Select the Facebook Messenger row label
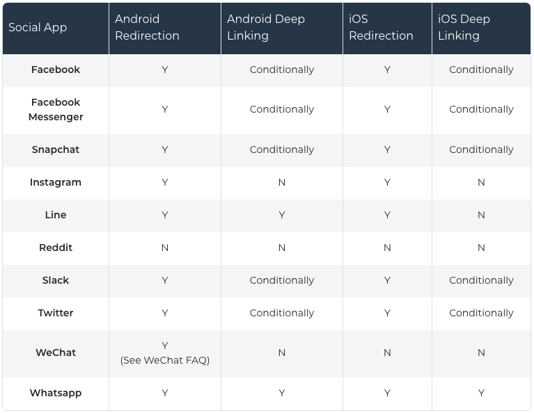 coord(56,109)
